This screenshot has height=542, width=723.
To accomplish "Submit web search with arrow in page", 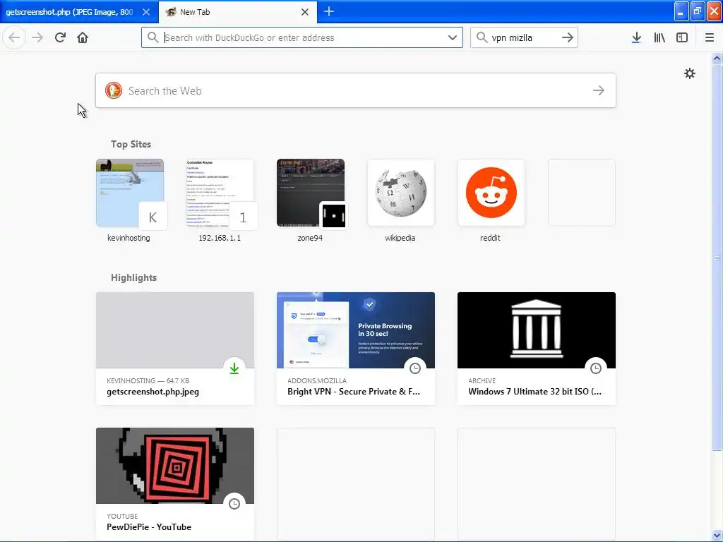I will 599,90.
